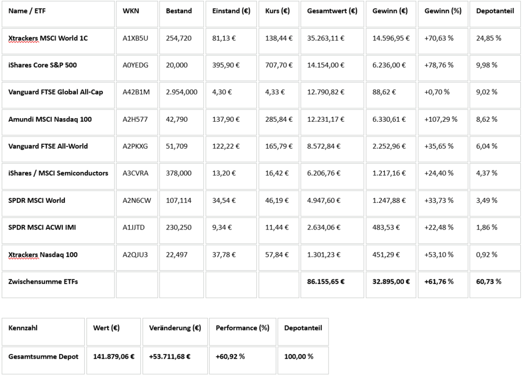Select Gesamtwert '8.572,84 €'
The width and height of the screenshot is (523, 377).
pyautogui.click(x=332, y=150)
